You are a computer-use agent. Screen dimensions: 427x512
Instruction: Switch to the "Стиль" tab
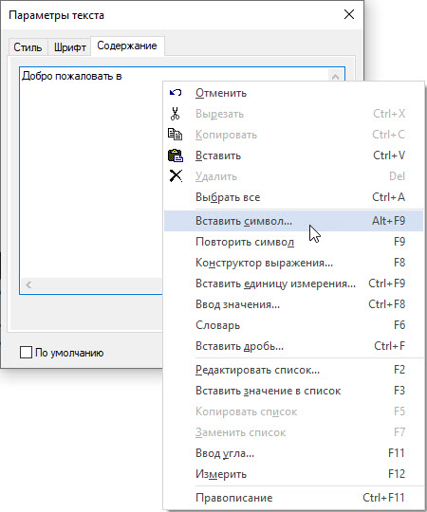pyautogui.click(x=28, y=47)
